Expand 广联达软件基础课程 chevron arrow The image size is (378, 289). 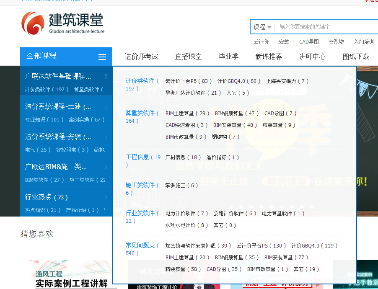pyautogui.click(x=106, y=76)
